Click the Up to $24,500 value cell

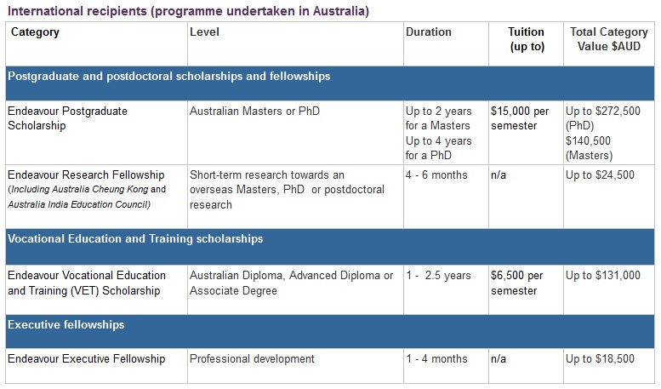coord(600,175)
